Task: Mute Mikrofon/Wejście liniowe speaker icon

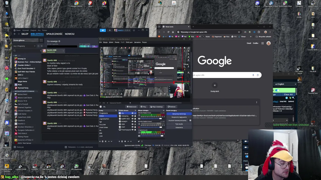Action: (x=139, y=118)
